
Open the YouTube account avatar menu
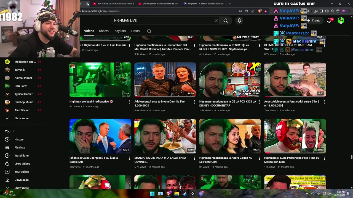(341, 21)
